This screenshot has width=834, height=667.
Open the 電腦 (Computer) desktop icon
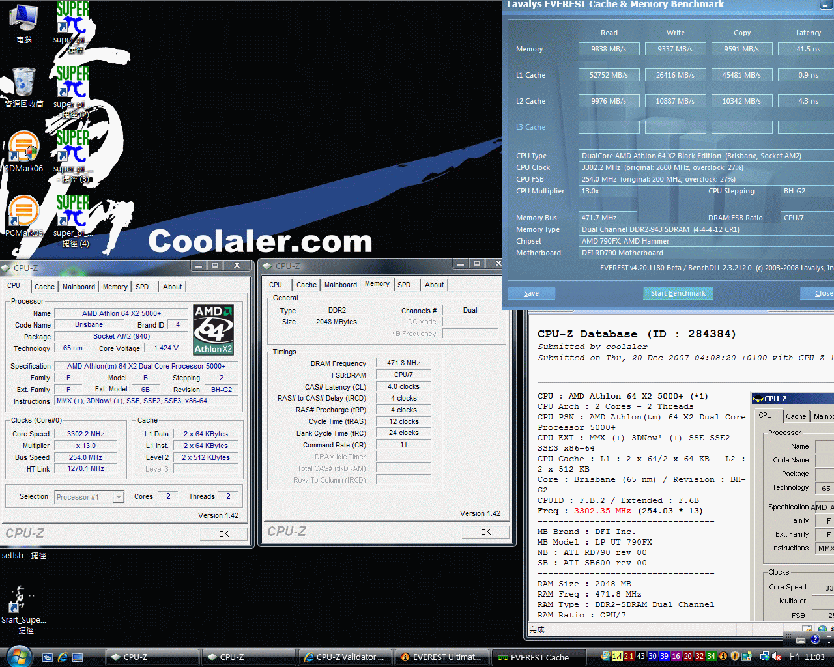pyautogui.click(x=24, y=23)
